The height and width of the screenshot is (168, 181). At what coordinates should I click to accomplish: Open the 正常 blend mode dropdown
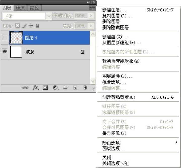tap(49, 16)
